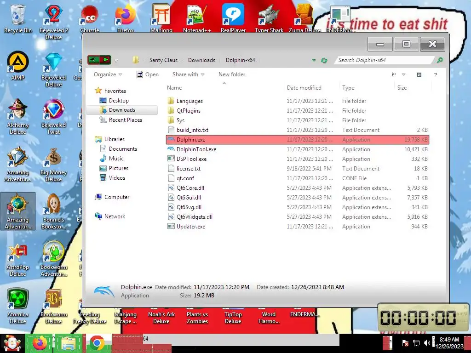Launch Typer Shark desktop shortcut

pyautogui.click(x=269, y=18)
